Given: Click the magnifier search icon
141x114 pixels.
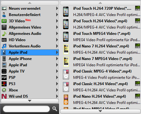Looking at the screenshot, I should point(55,109).
